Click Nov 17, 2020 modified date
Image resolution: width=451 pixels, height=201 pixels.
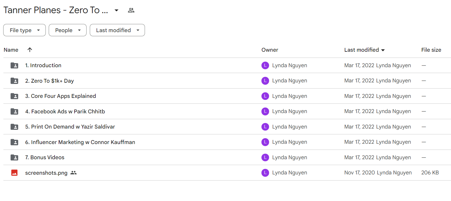coord(359,173)
